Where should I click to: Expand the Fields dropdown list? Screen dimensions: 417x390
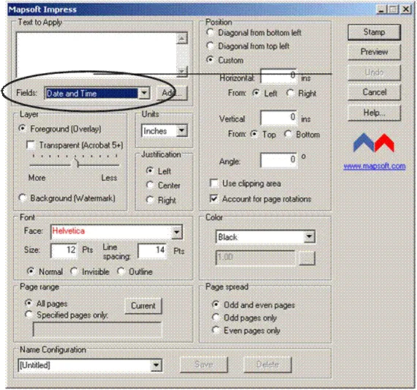(144, 94)
